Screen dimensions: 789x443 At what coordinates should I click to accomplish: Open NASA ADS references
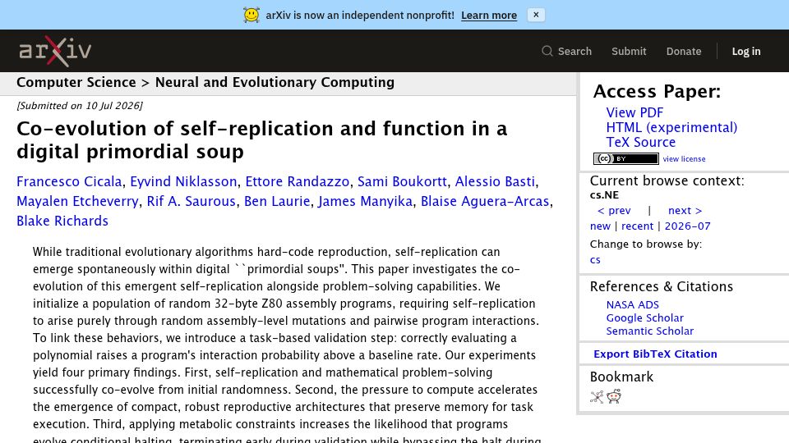click(x=633, y=305)
